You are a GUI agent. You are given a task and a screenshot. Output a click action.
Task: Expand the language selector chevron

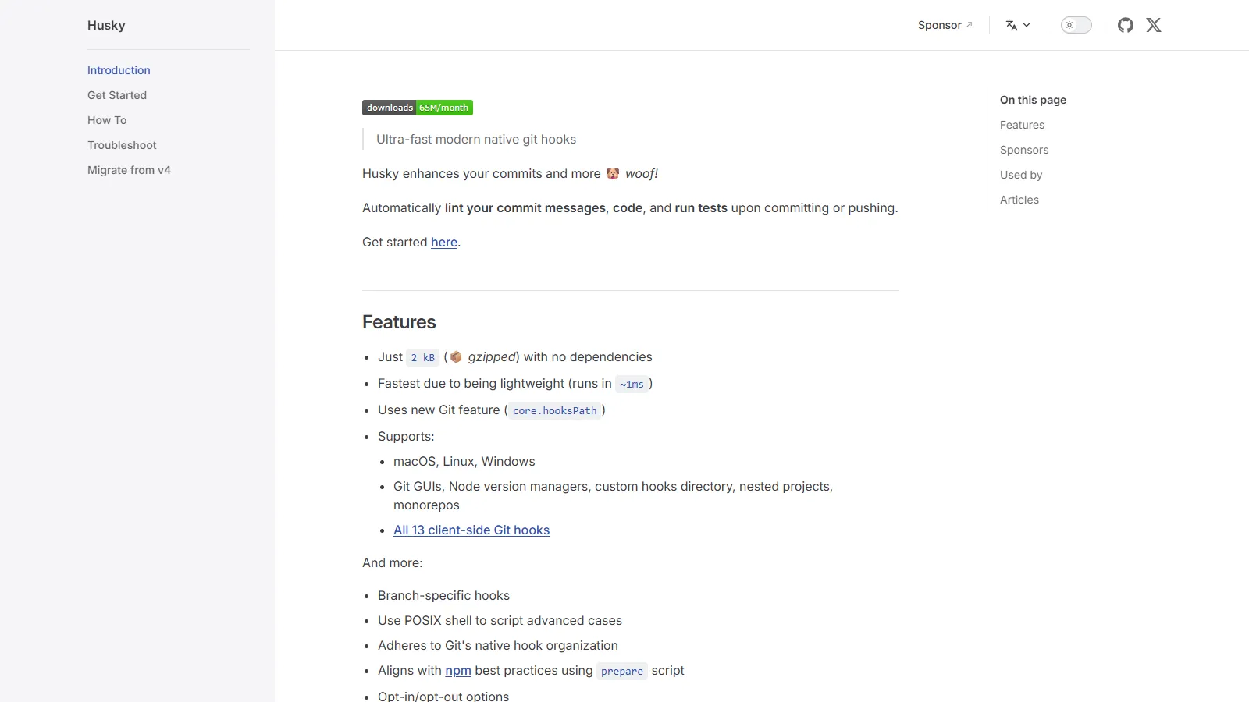pos(1027,25)
